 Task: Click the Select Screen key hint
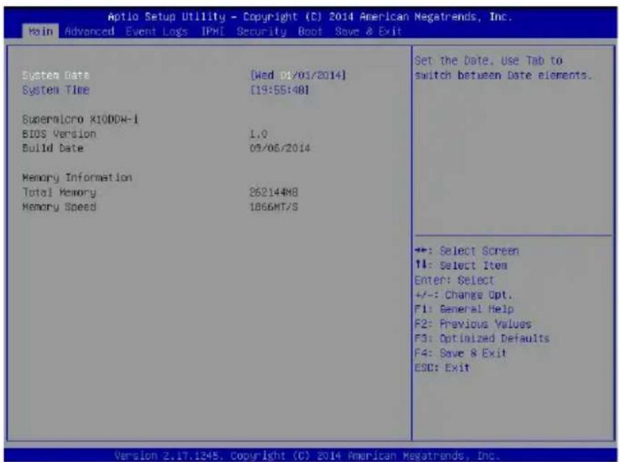coord(467,251)
